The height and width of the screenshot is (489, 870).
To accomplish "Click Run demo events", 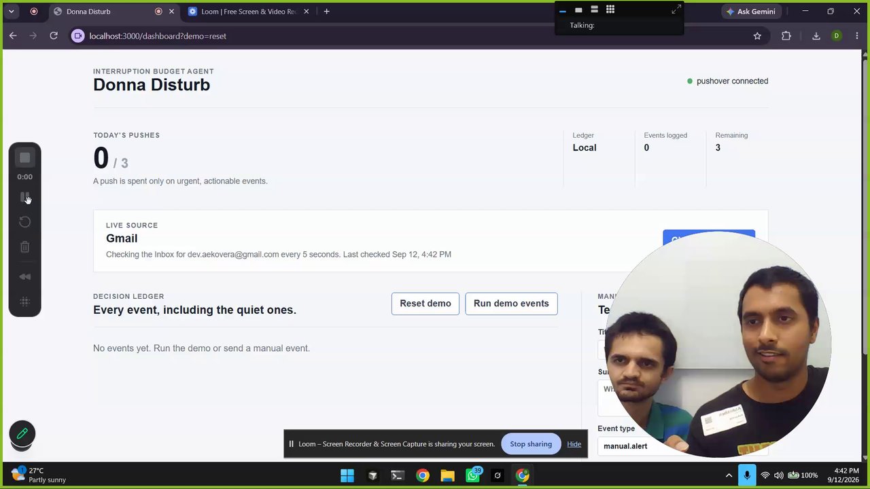I will click(511, 304).
